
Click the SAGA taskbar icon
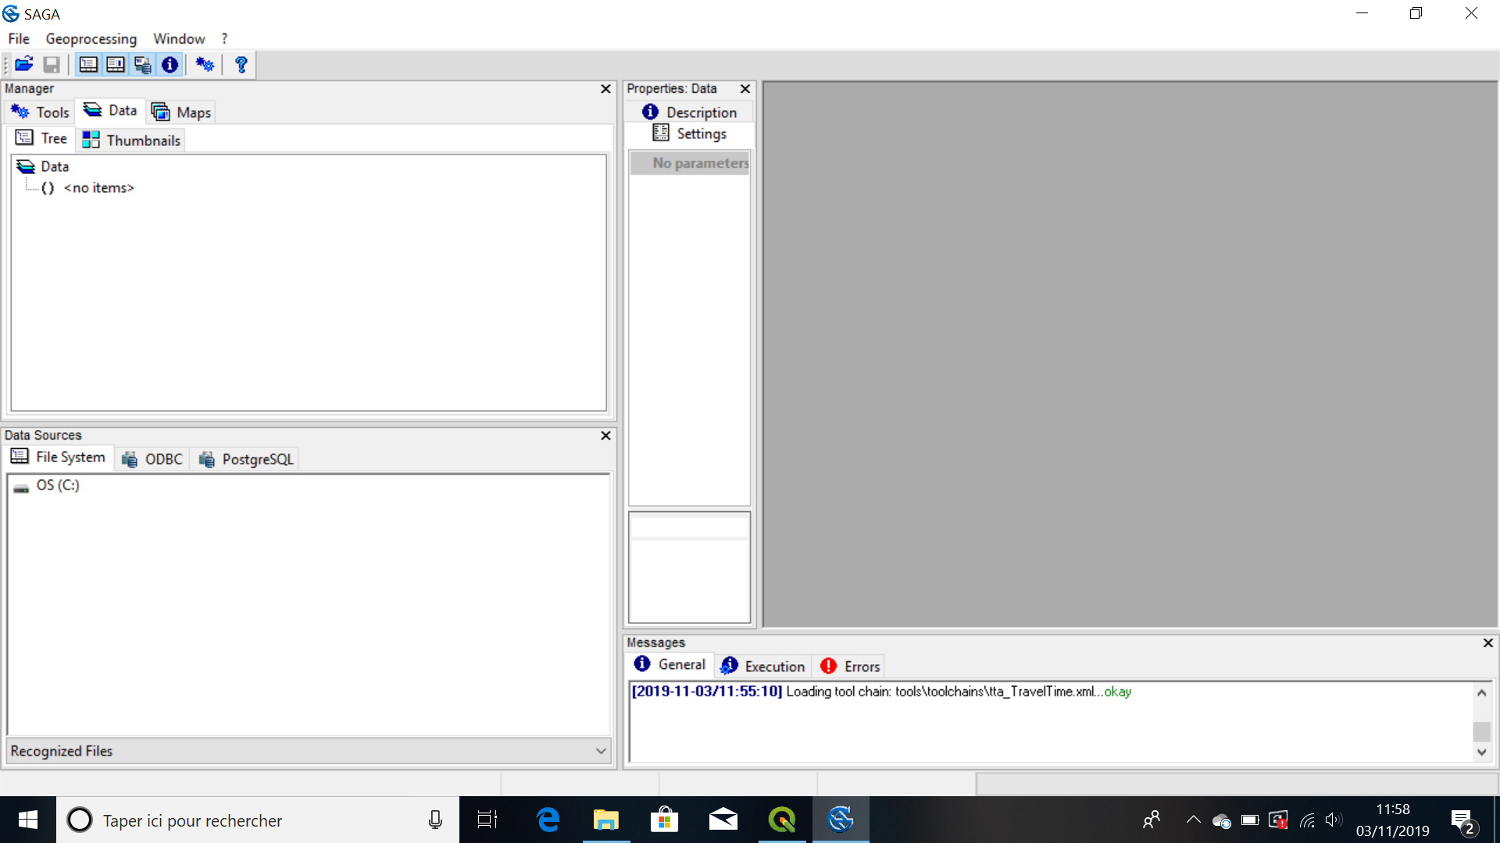[x=841, y=820]
